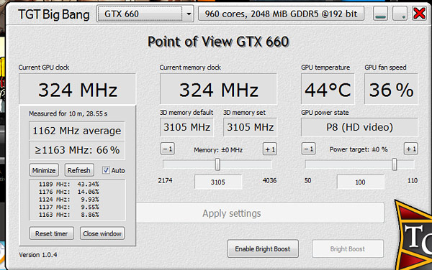
Task: Click the 960 cores GDDR5 info button
Action: (281, 14)
